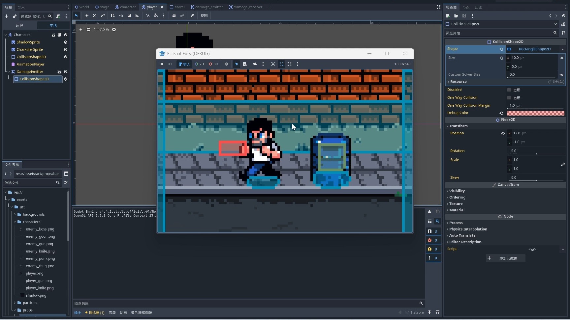Image resolution: width=570 pixels, height=320 pixels.
Task: Create a new resource in the Inspector
Action: pos(448,15)
